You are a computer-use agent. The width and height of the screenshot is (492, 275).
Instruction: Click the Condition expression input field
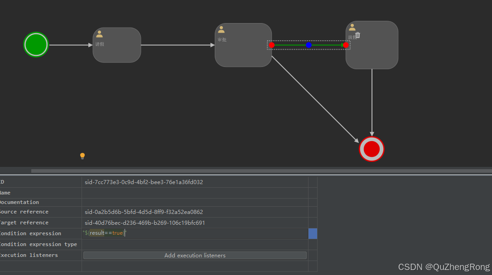[195, 233]
